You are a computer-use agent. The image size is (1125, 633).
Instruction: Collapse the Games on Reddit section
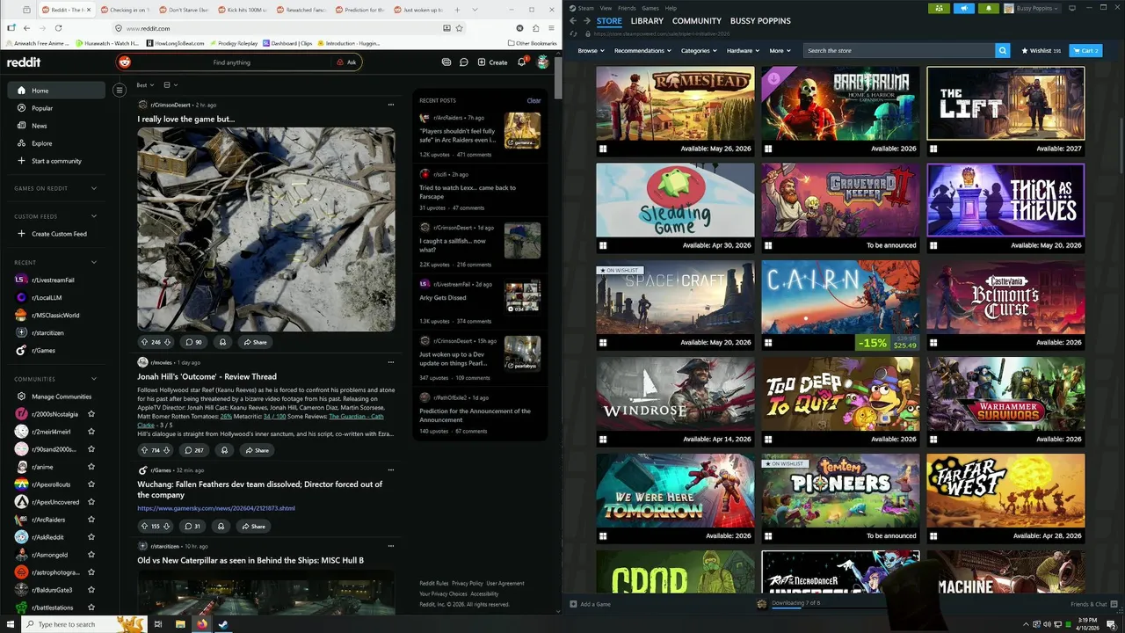94,188
